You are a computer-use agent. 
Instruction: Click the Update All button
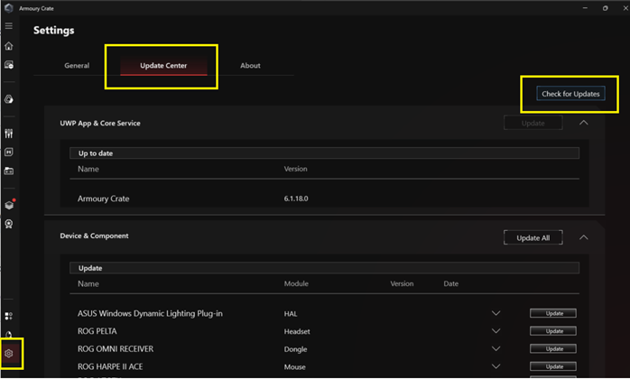533,238
